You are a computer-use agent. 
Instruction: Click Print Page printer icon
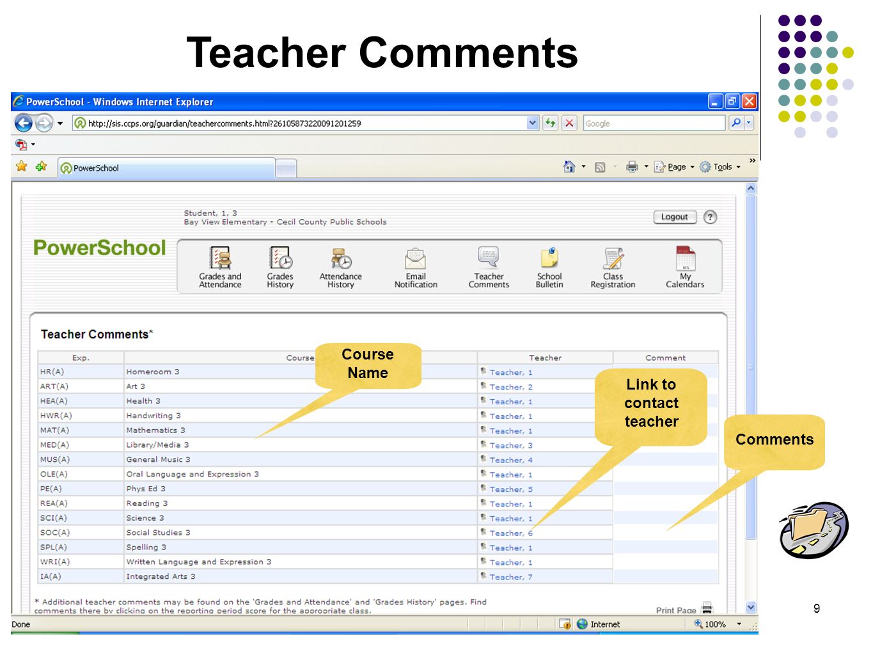[707, 608]
